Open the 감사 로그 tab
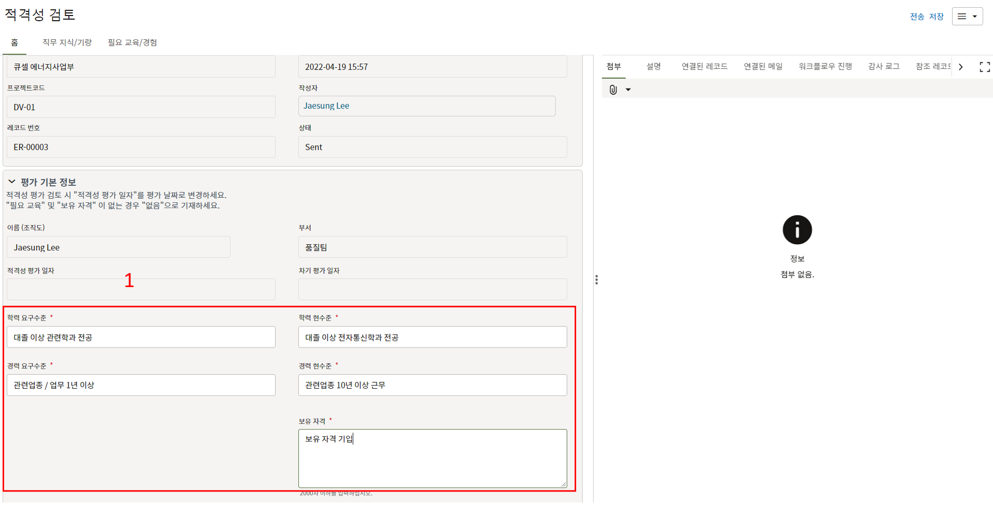993x506 pixels. (x=883, y=67)
